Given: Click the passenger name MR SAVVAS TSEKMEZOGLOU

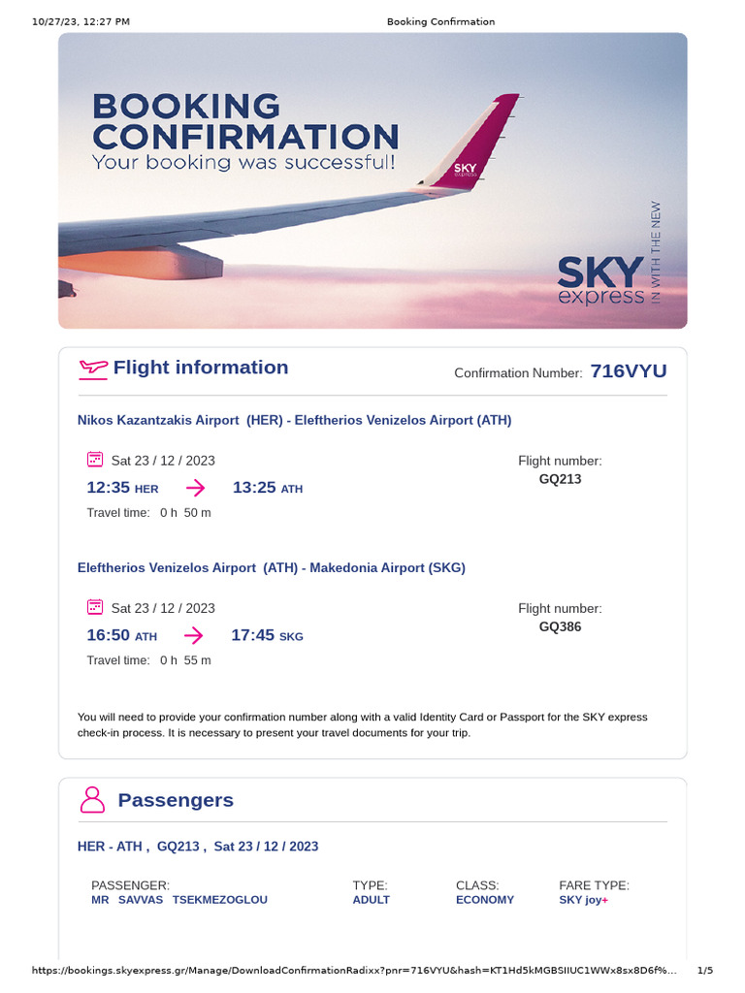Looking at the screenshot, I should click(x=179, y=899).
